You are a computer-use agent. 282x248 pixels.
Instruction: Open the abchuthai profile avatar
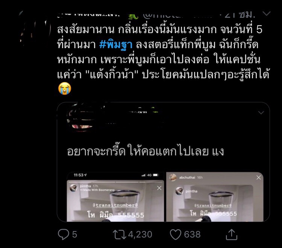click(x=173, y=178)
